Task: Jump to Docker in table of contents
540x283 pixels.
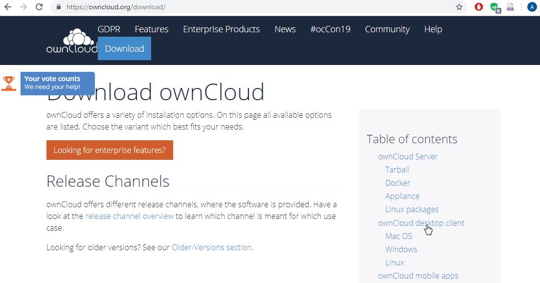Action: coord(398,183)
